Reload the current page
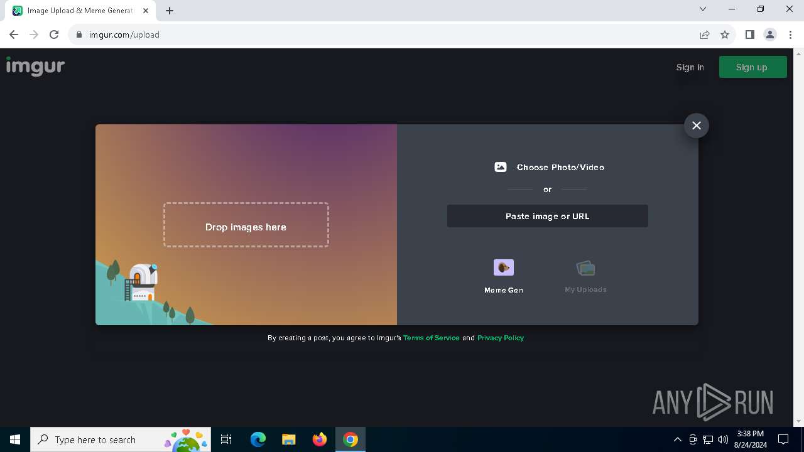This screenshot has width=804, height=452. (54, 35)
